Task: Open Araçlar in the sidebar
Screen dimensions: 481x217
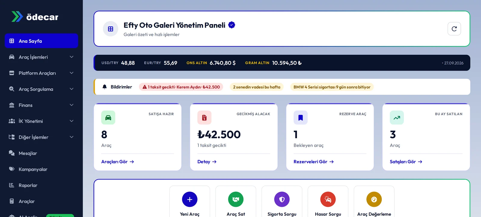Action: click(x=41, y=201)
